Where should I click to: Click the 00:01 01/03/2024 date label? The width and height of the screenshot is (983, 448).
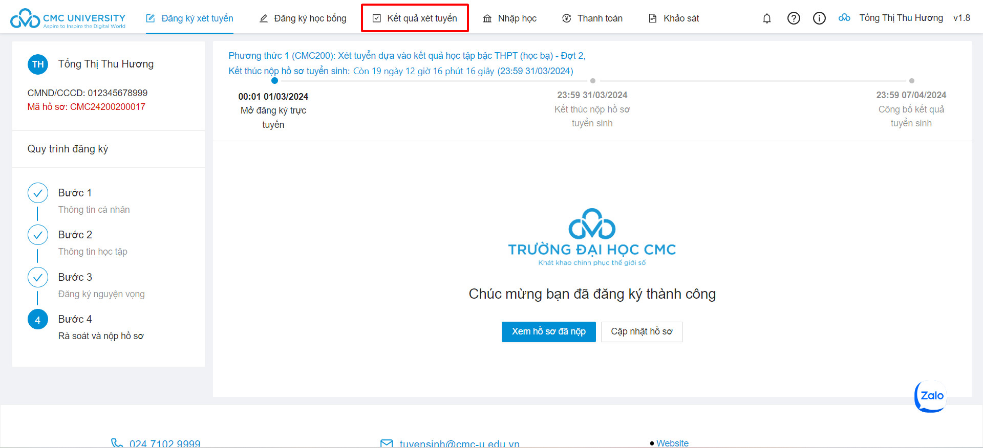pyautogui.click(x=273, y=97)
